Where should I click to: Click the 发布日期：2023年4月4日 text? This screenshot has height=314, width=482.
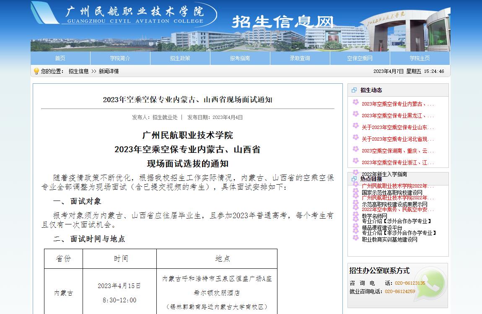pos(215,117)
